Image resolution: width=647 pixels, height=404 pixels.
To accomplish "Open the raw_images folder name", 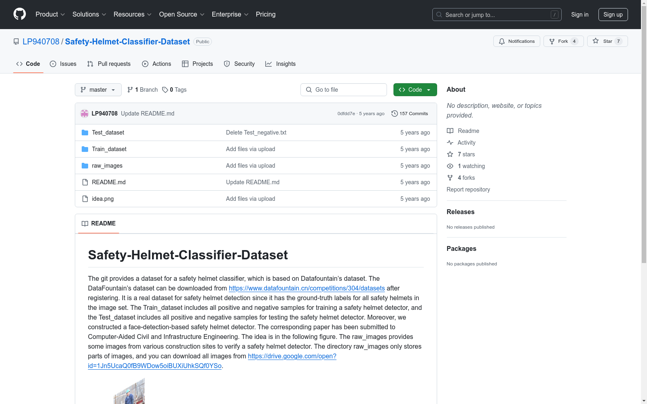I will pyautogui.click(x=107, y=166).
